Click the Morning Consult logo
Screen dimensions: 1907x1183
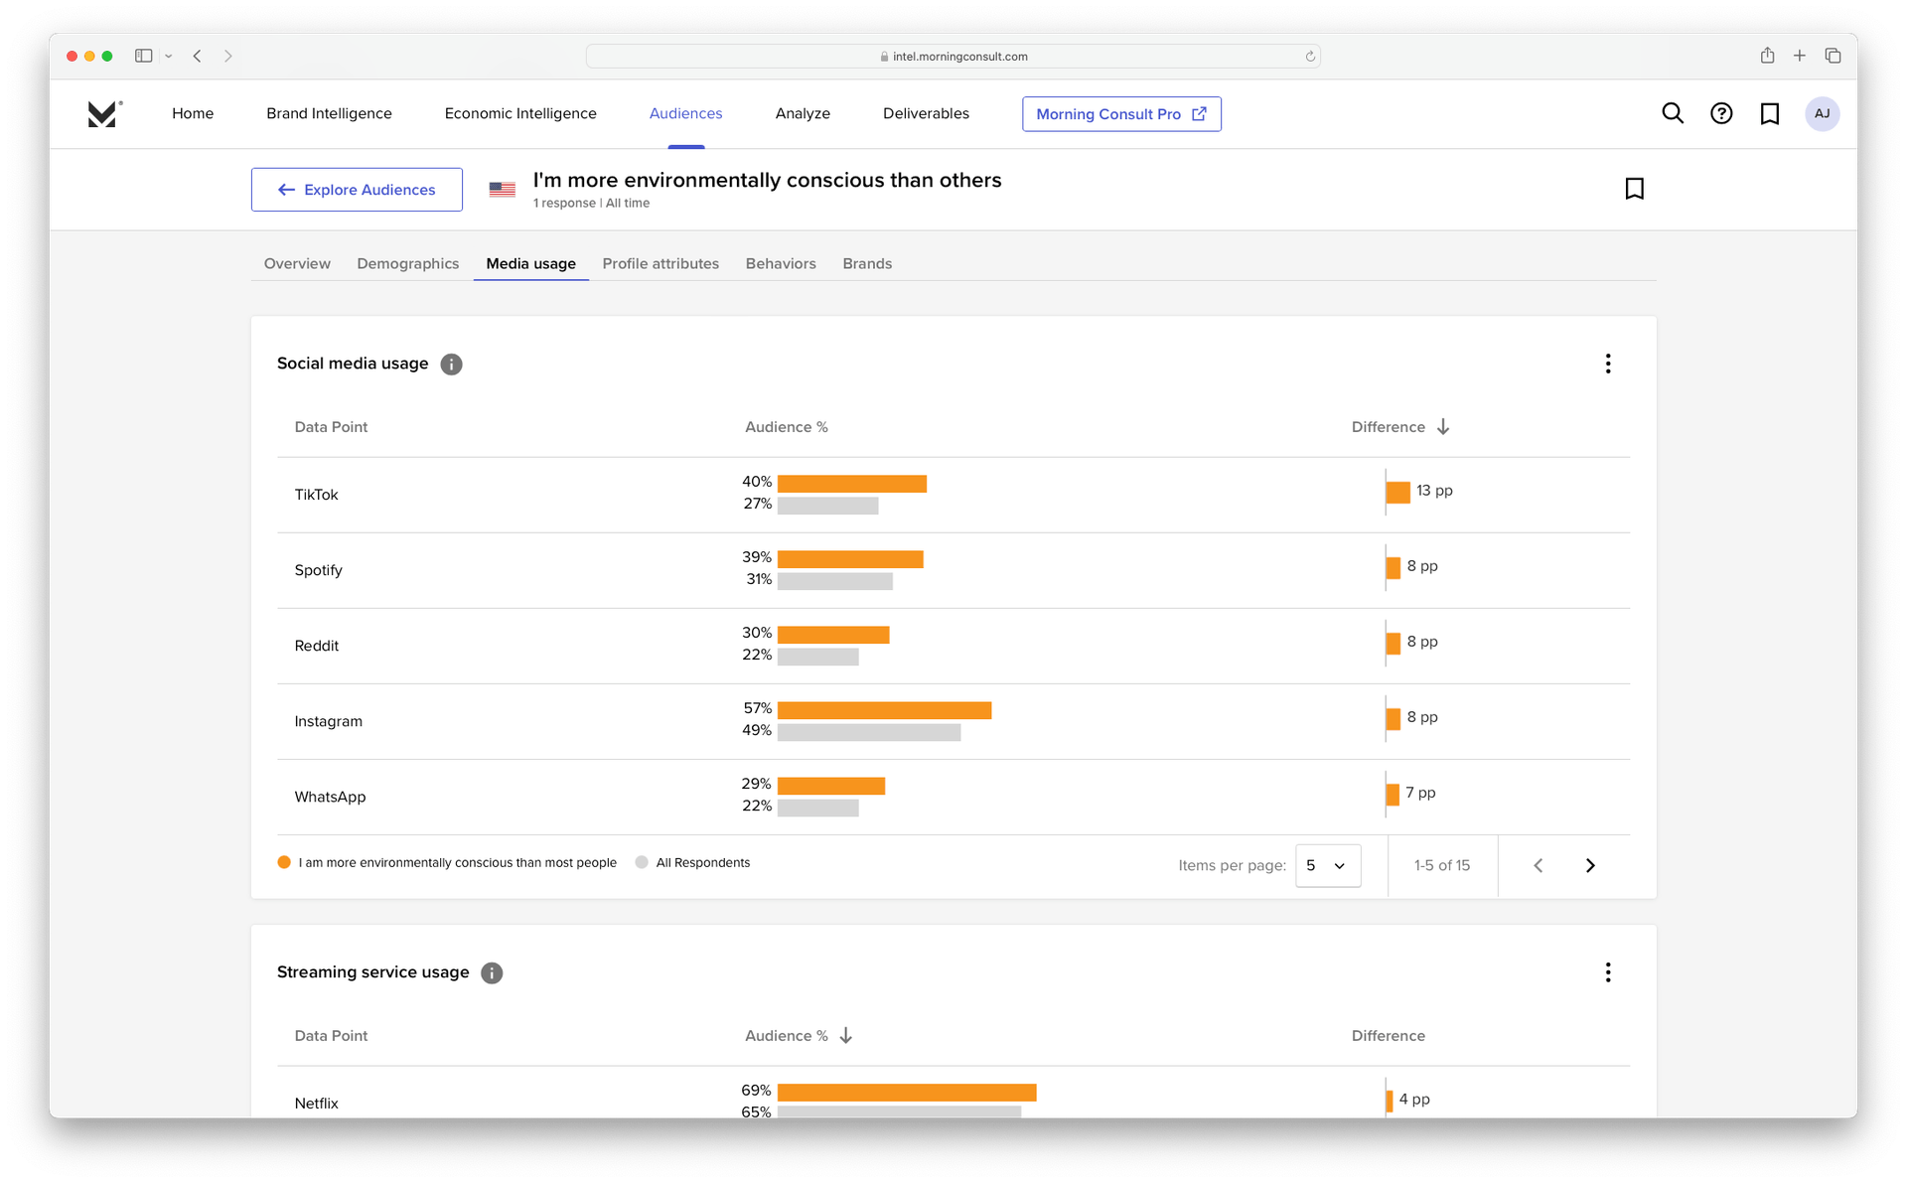104,113
